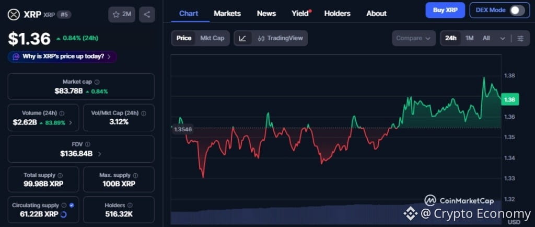
Task: Click the 61.22B XRP circulating supply value
Action: pos(39,214)
